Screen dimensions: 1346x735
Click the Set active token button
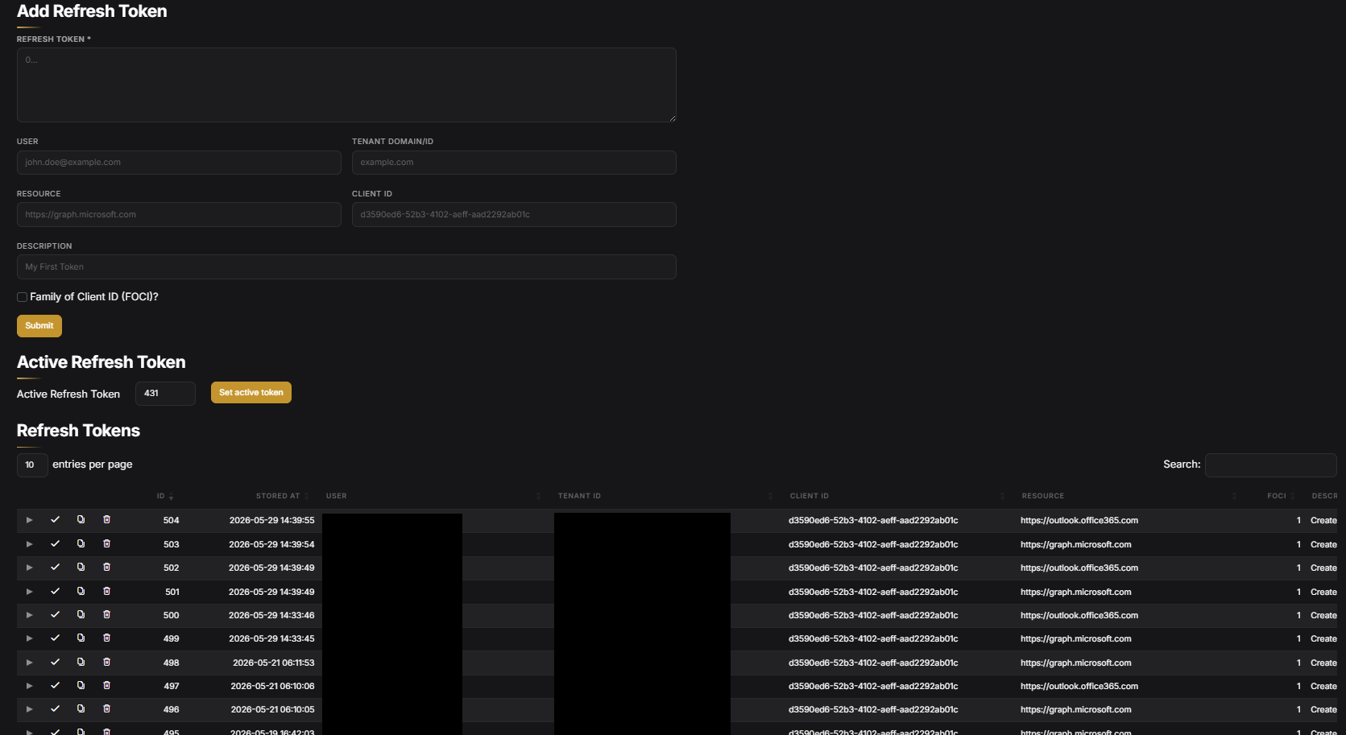[251, 393]
